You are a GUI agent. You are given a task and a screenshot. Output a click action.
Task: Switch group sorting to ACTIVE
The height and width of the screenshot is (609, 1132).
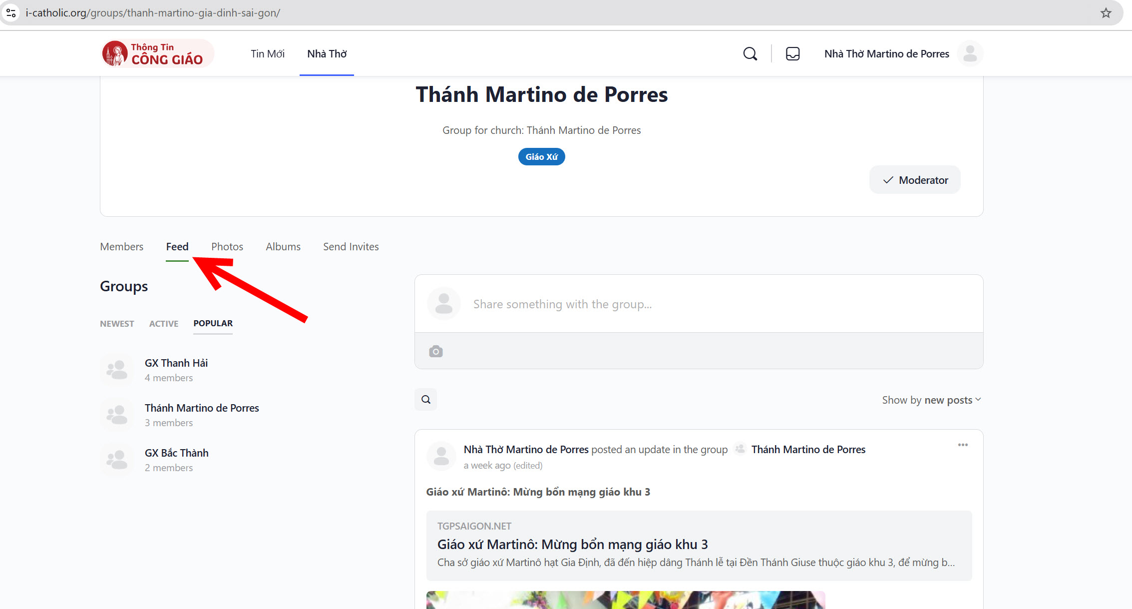[x=163, y=323]
